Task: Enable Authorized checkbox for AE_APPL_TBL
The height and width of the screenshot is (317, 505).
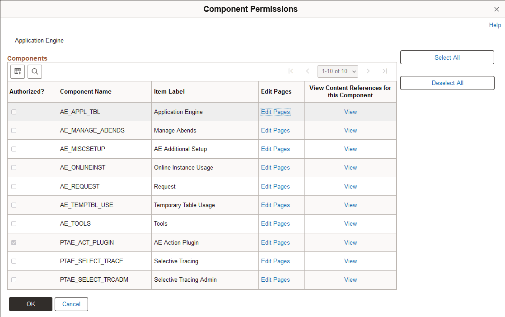Action: click(14, 112)
